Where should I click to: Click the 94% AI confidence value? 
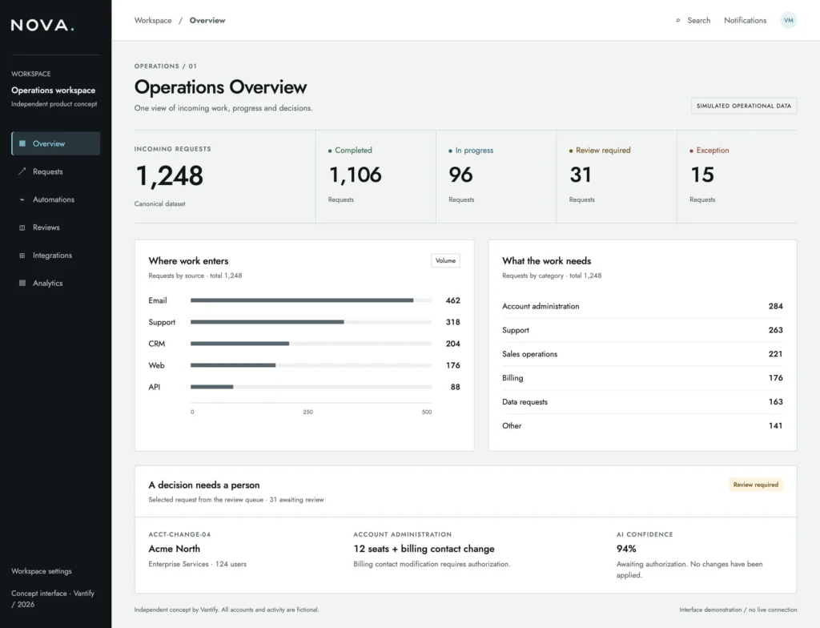click(x=626, y=549)
